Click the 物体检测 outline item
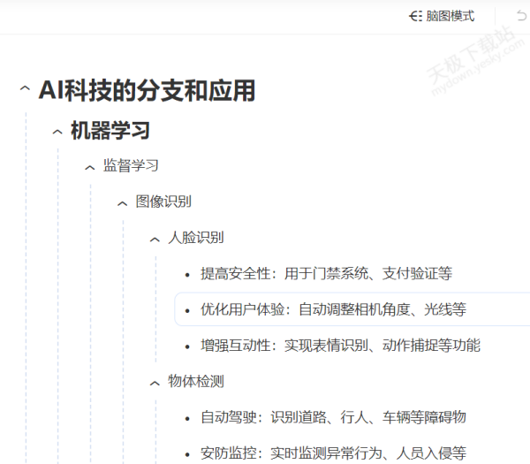The width and height of the screenshot is (530, 464). [196, 381]
